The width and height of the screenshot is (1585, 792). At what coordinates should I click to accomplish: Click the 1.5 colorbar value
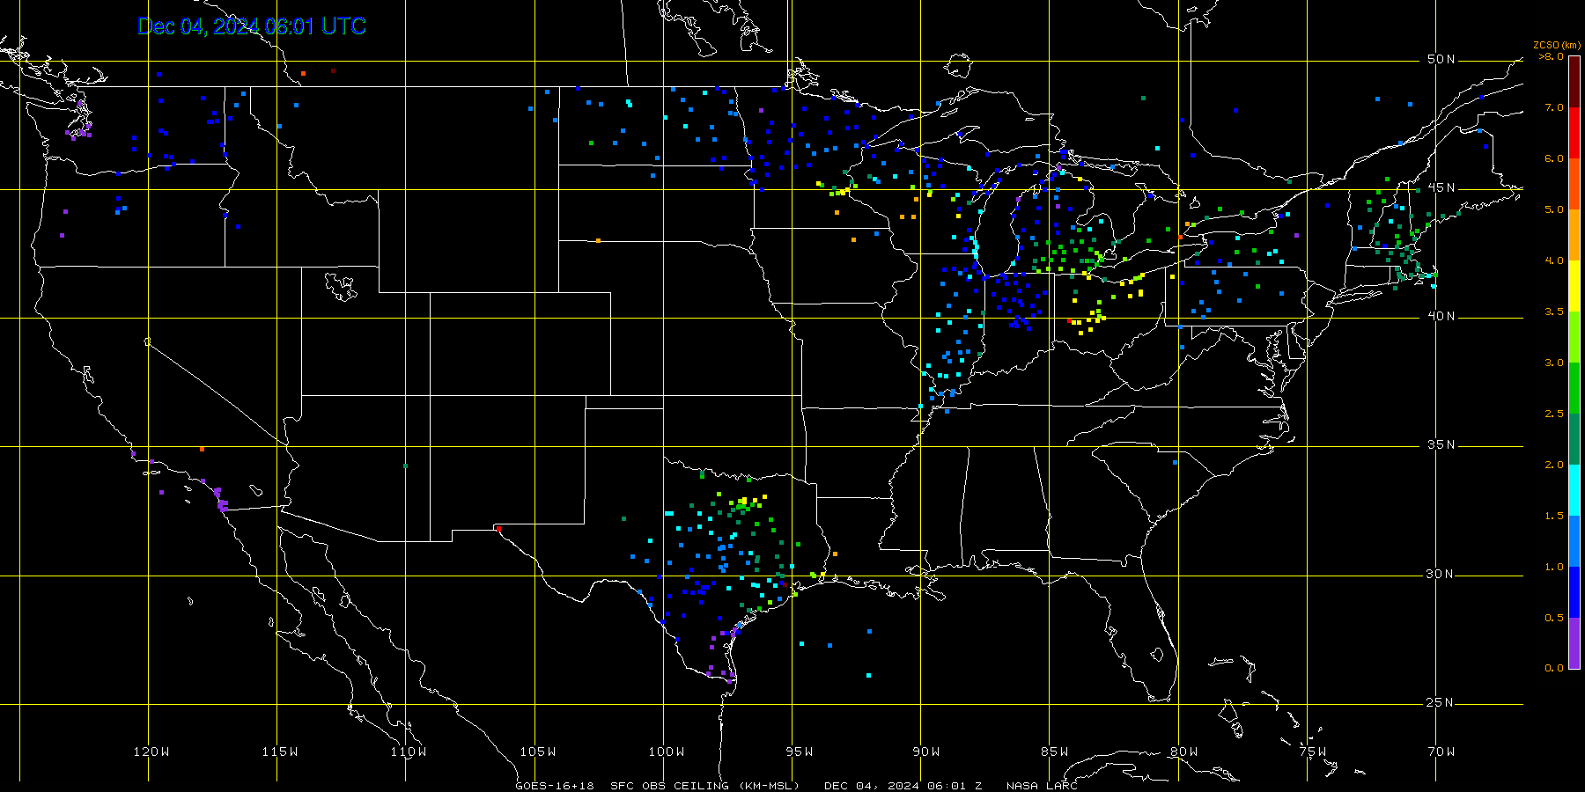1553,516
